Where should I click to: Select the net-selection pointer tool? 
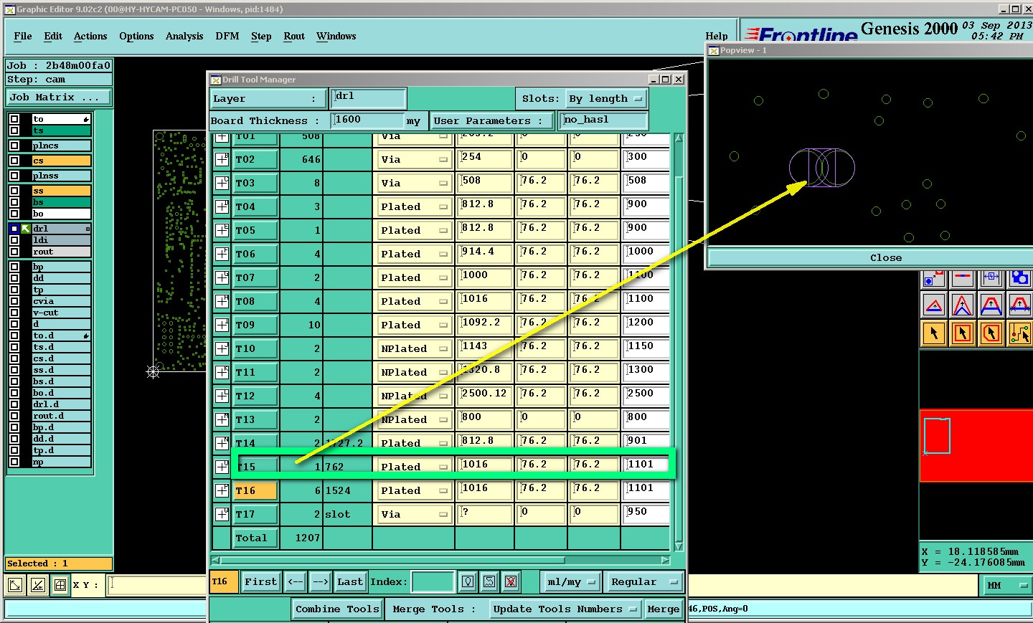click(x=1019, y=333)
